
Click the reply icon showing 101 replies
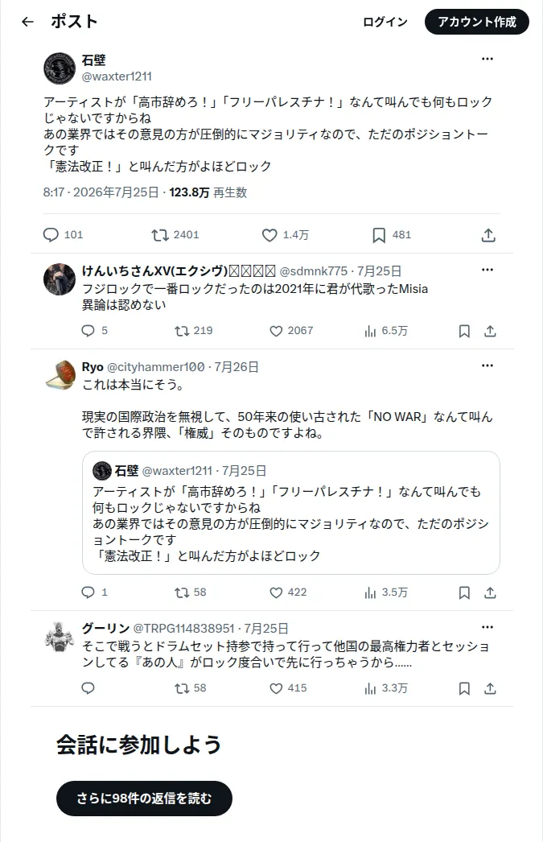coord(51,235)
